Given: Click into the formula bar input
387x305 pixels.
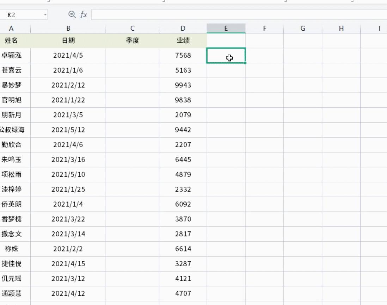Looking at the screenshot, I should [239, 15].
